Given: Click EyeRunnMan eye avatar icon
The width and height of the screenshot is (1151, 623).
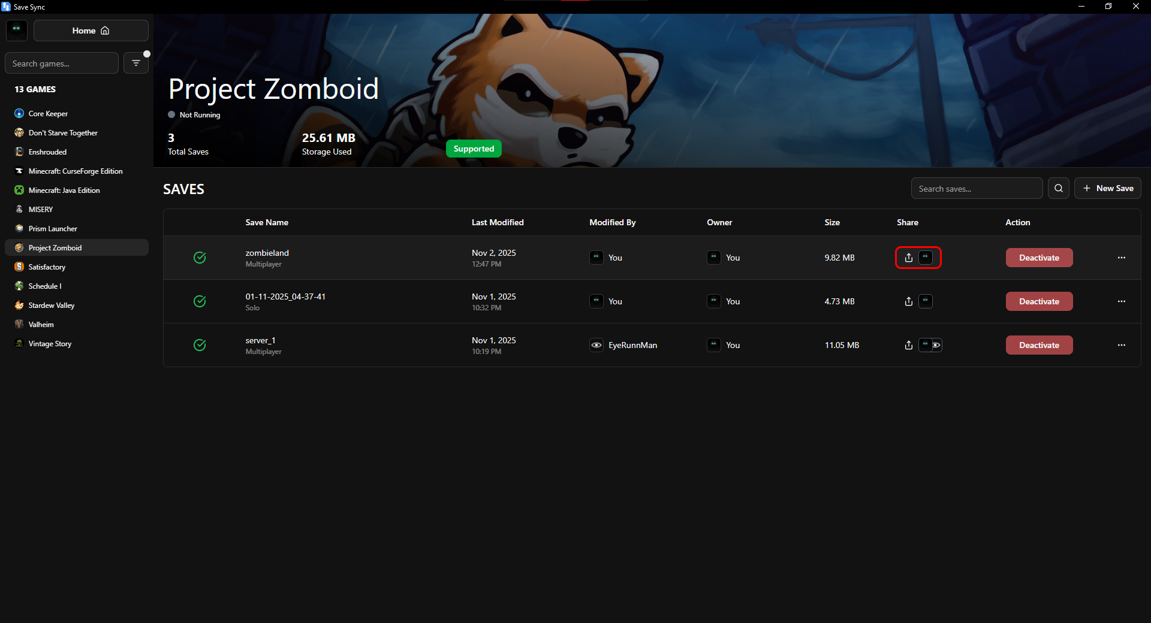Looking at the screenshot, I should point(596,345).
